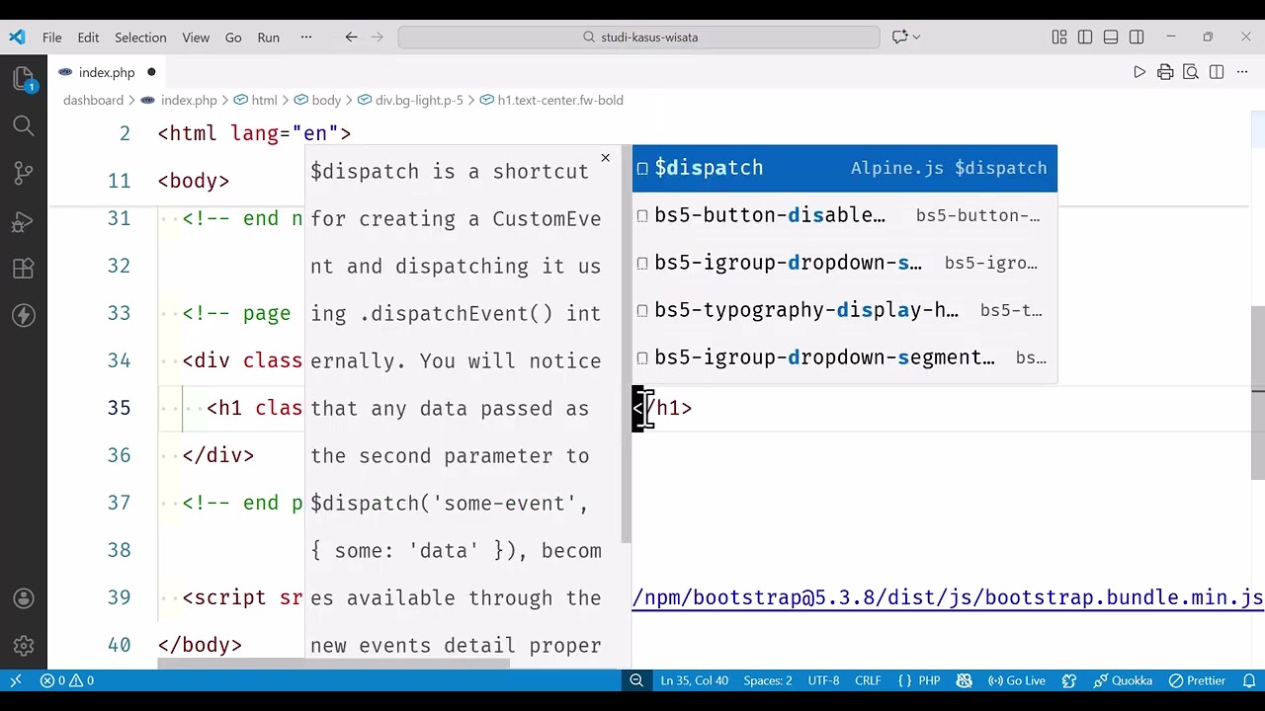Click Quokka in status bar

click(x=1123, y=680)
